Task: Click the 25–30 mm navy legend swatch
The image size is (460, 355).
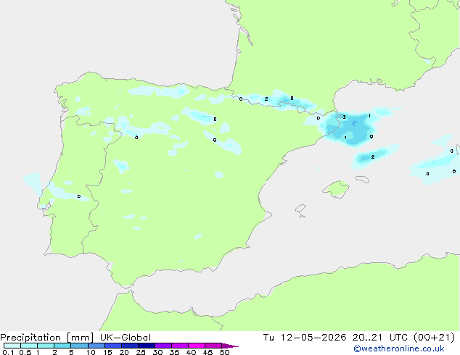Action: [147, 346]
